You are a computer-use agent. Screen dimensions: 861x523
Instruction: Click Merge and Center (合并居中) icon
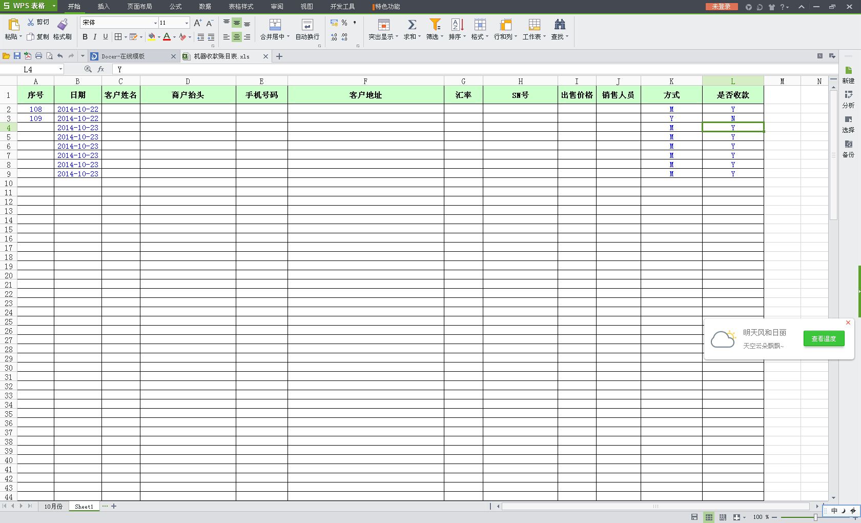pyautogui.click(x=275, y=25)
